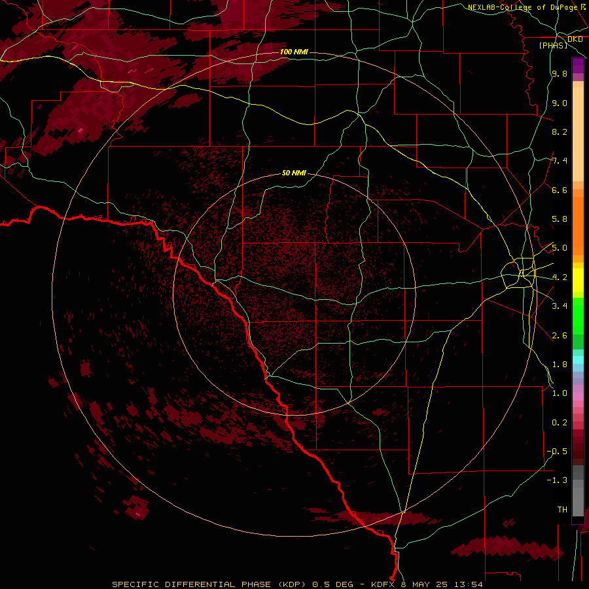Click the [PHAS] legend label
This screenshot has height=589, width=589.
tap(553, 45)
